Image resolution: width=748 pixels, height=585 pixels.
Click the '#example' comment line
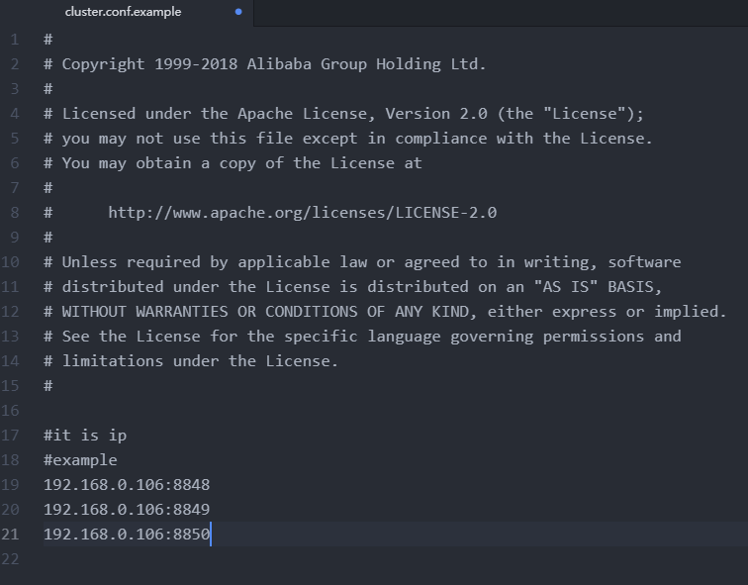[x=80, y=460]
